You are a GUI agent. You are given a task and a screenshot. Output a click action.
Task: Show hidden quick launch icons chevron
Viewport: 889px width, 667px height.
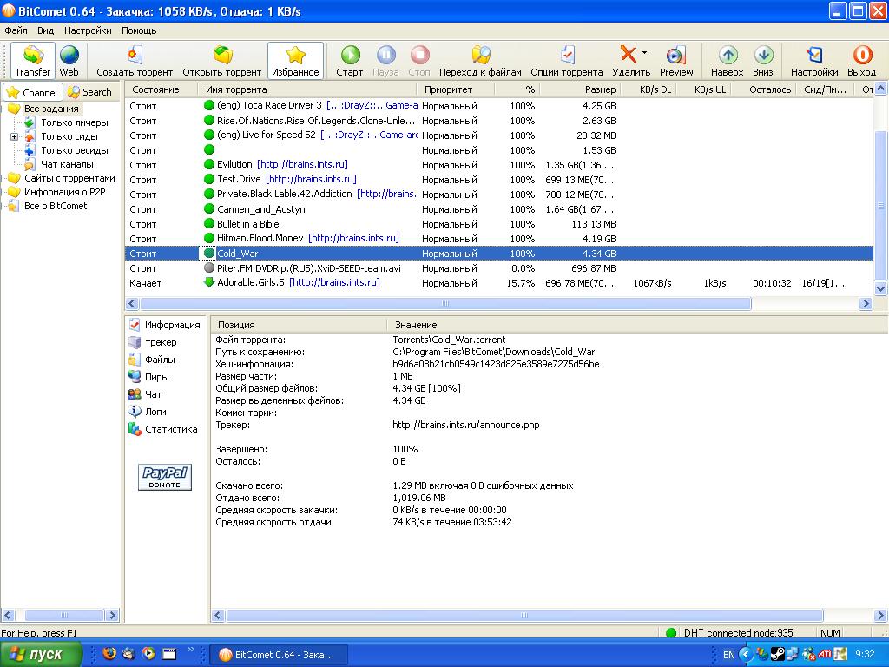click(191, 649)
